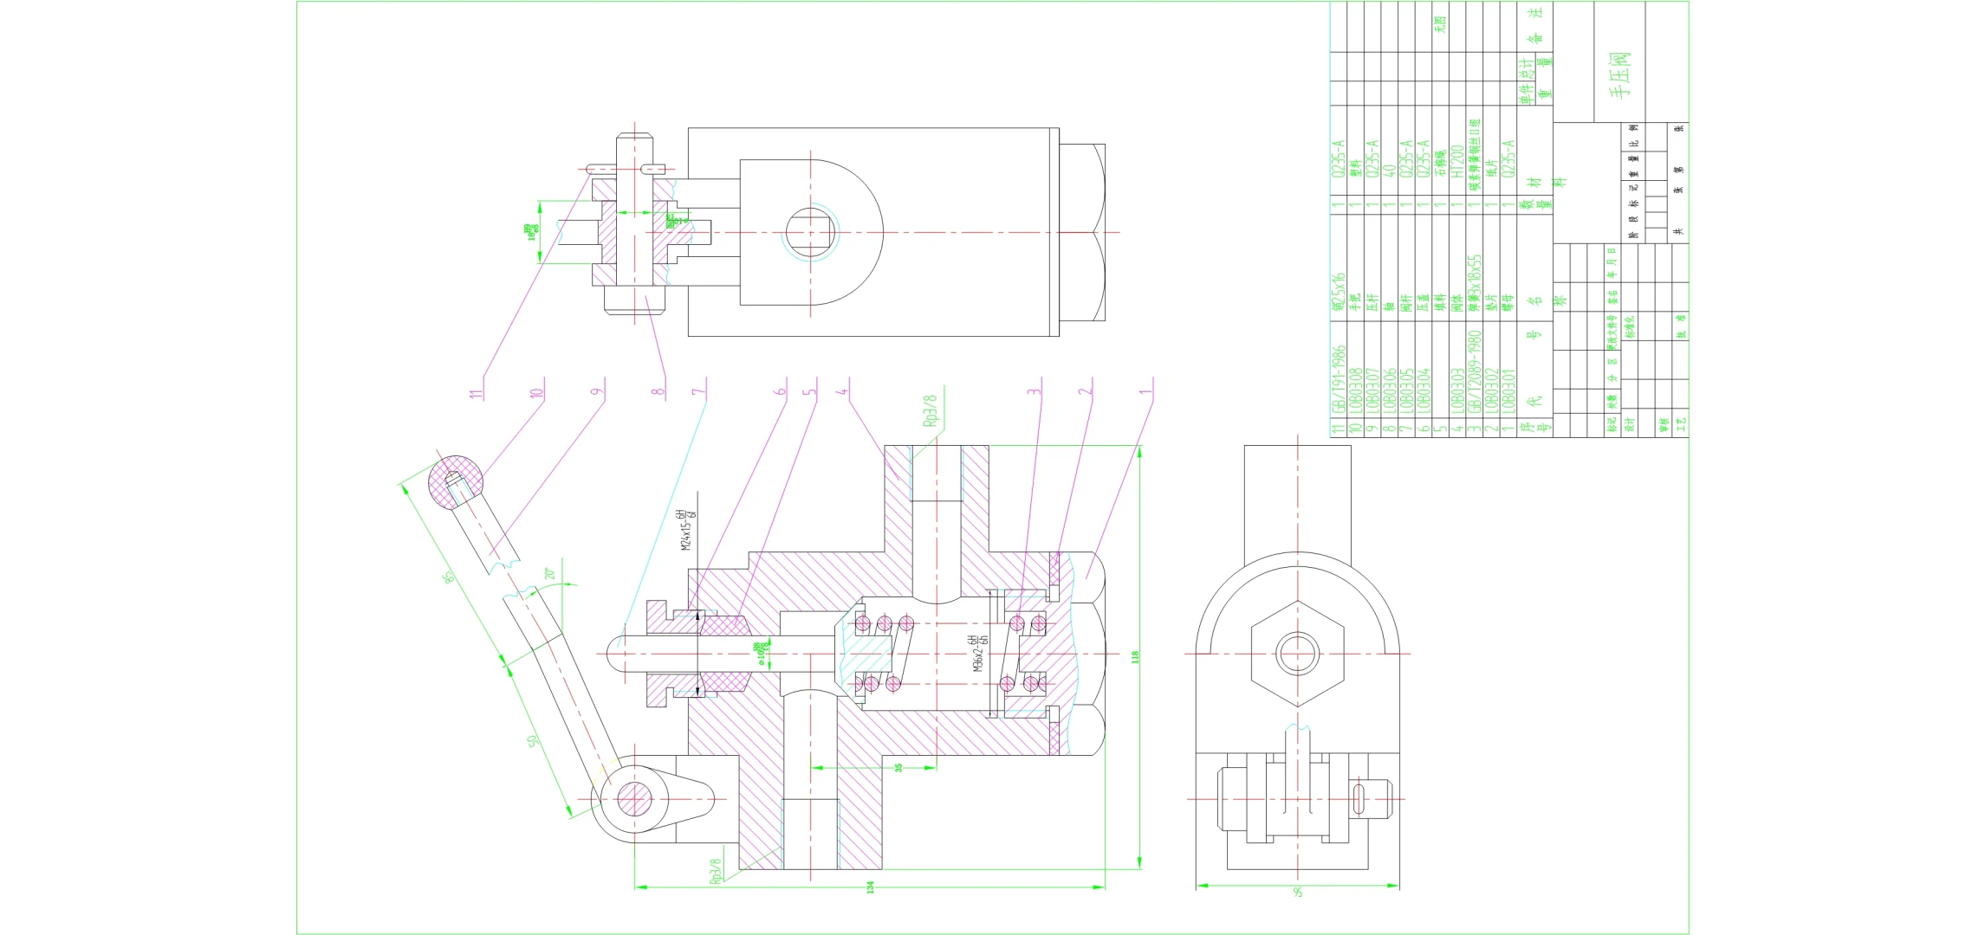This screenshot has width=1985, height=935.
Task: Click the upper Rp3/8 port label
Action: coord(930,410)
